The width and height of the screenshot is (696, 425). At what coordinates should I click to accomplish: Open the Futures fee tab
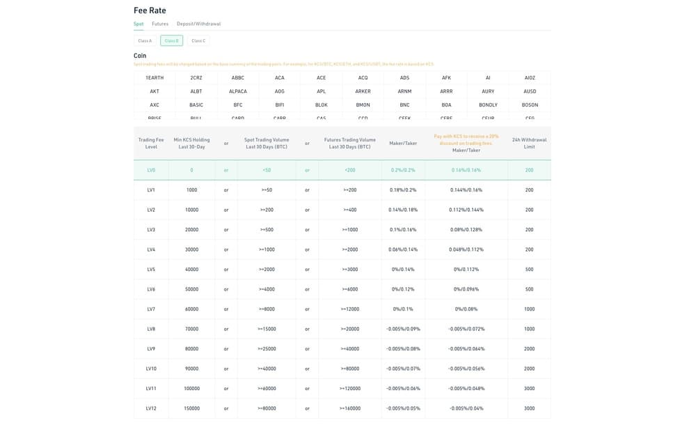pyautogui.click(x=160, y=24)
